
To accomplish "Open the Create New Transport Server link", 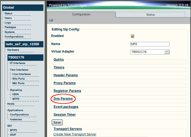I will (75, 134).
